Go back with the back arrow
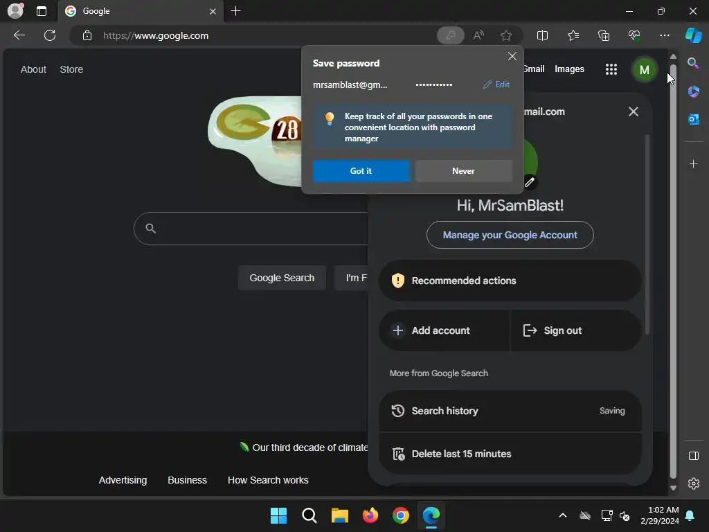Image resolution: width=709 pixels, height=532 pixels. [x=19, y=35]
